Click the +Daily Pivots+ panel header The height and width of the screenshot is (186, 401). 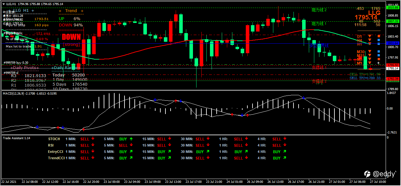[25, 68]
